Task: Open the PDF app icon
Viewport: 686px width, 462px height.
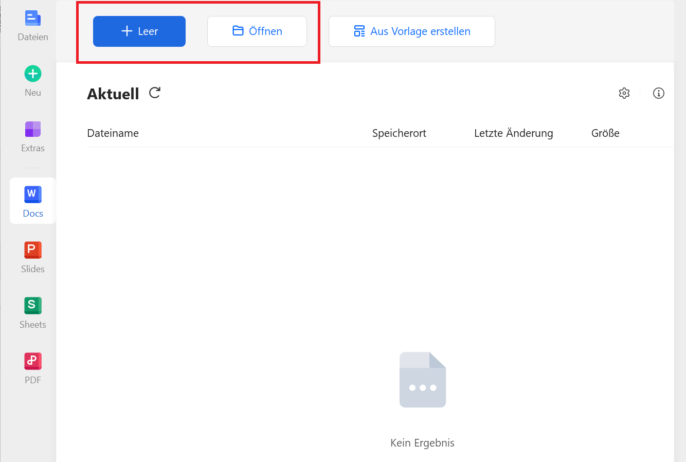Action: click(x=33, y=361)
